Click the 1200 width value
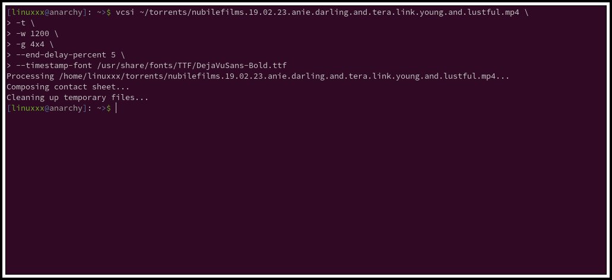 [40, 34]
